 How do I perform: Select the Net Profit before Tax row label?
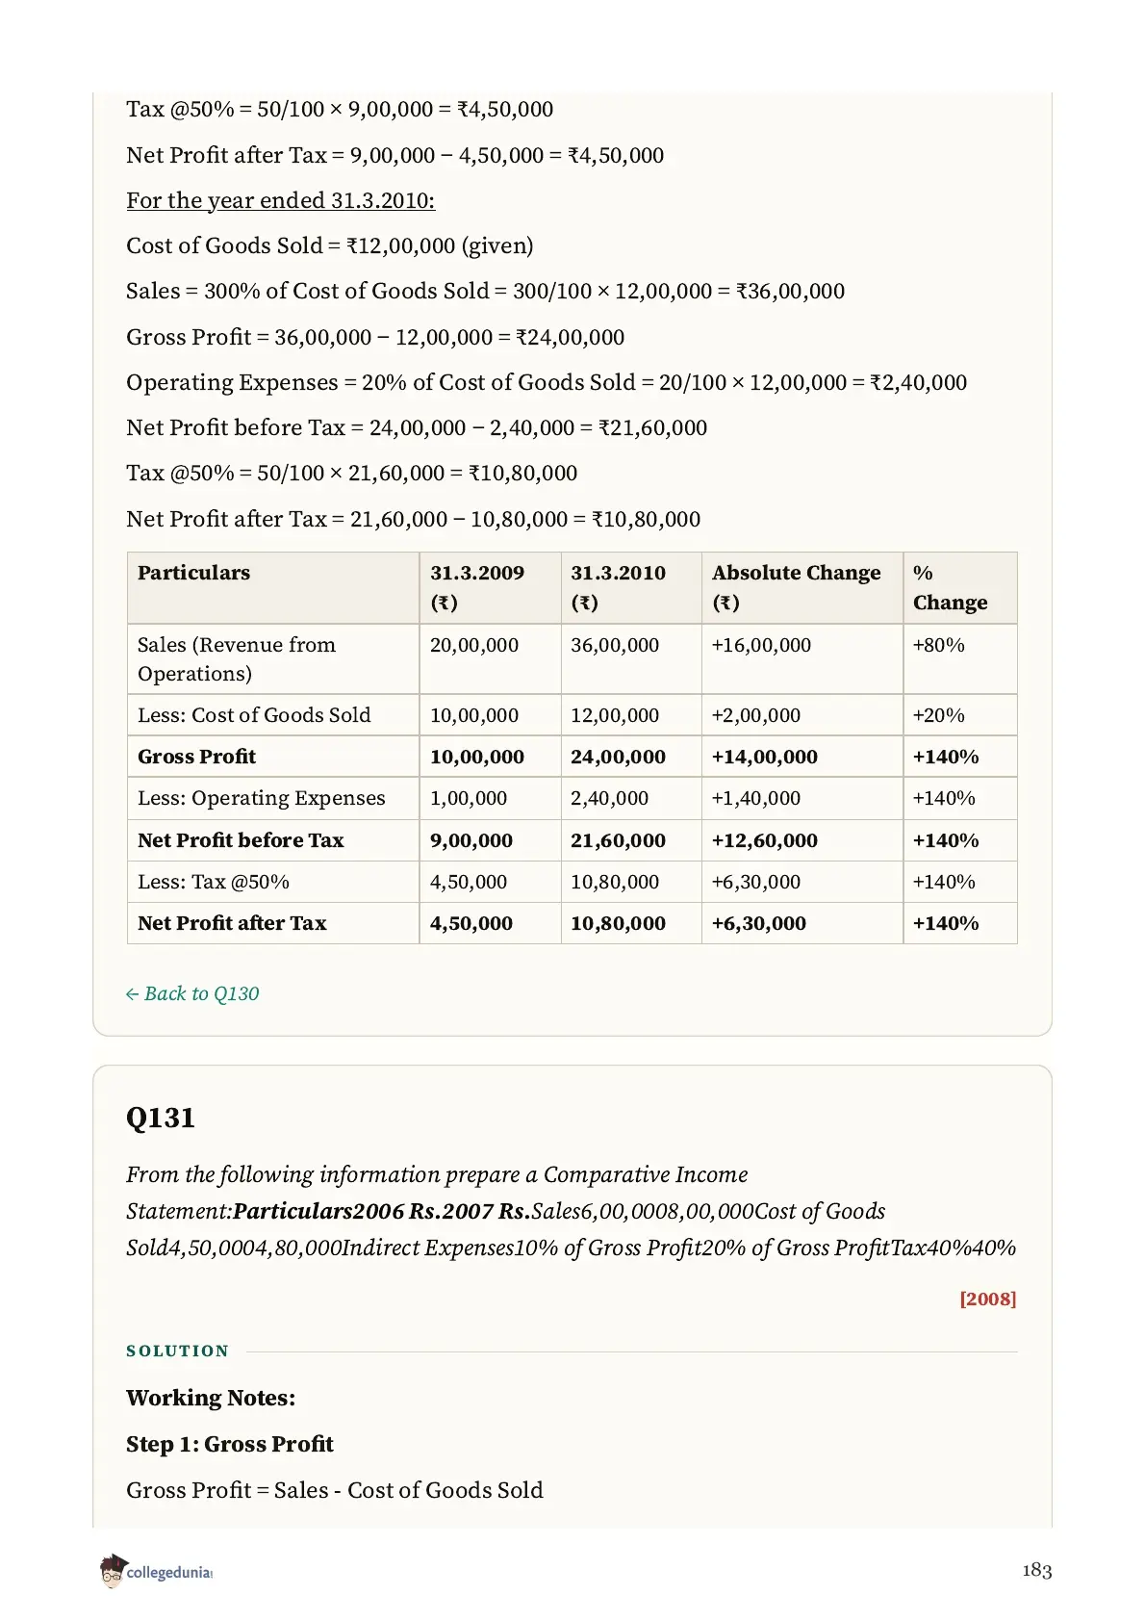241,840
